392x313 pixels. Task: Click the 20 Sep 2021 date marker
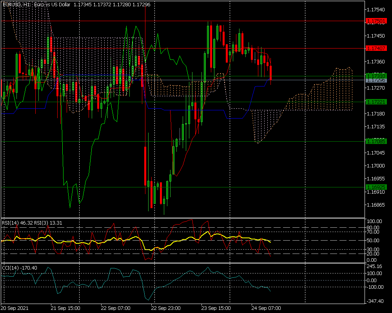coord(15,308)
